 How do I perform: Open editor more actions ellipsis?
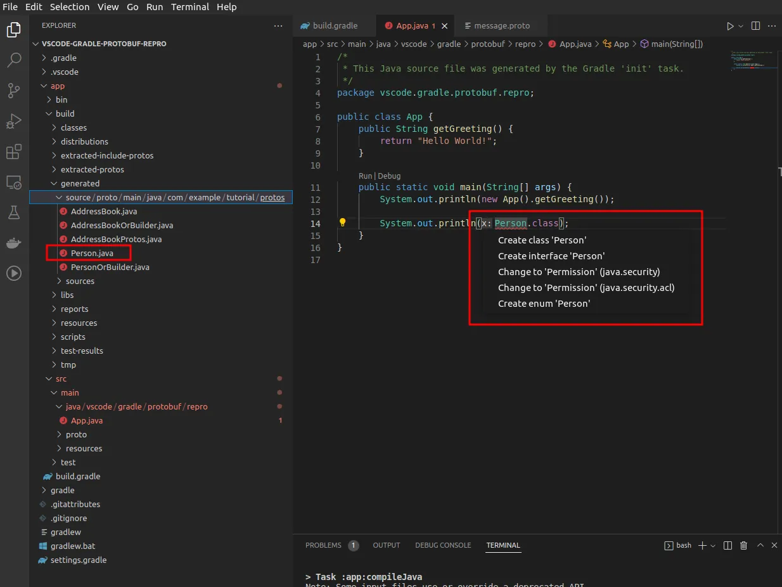tap(772, 26)
